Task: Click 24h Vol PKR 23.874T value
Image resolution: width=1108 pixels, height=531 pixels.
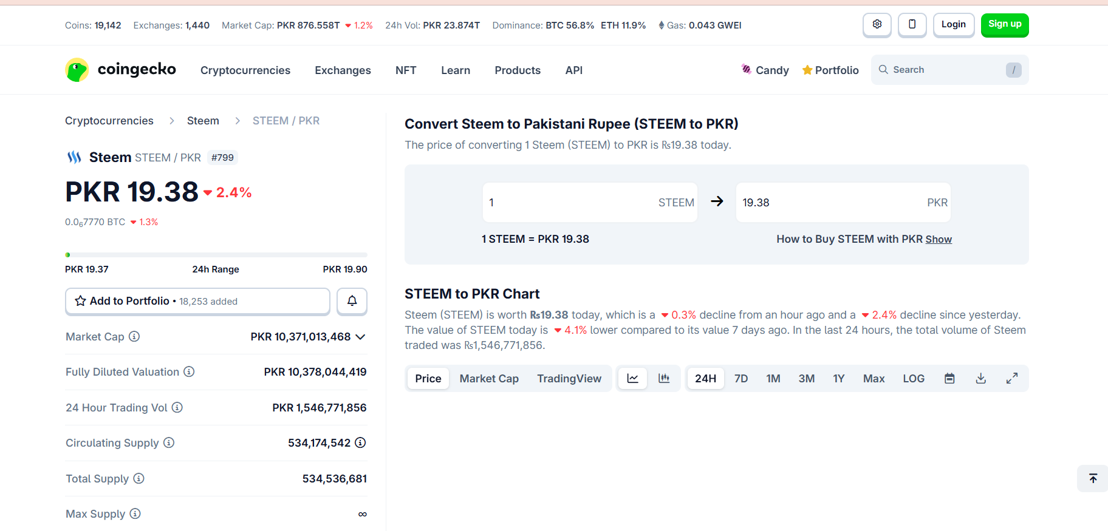Action: click(x=451, y=25)
